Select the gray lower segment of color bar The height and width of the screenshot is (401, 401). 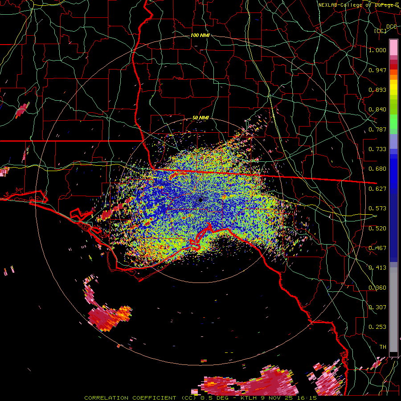[393, 310]
